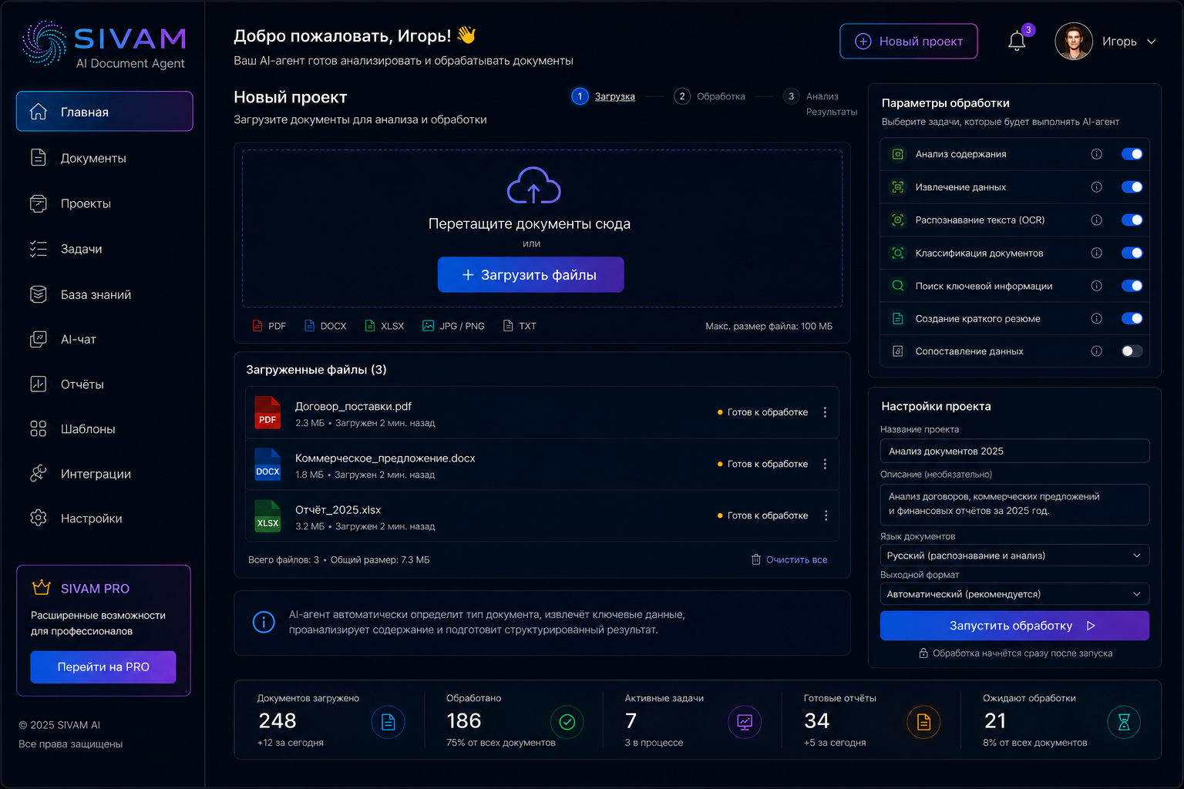Click the Очистить все link
1184x789 pixels.
789,559
